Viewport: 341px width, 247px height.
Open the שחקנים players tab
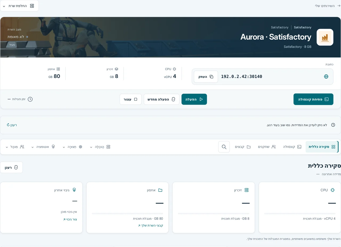click(x=267, y=147)
